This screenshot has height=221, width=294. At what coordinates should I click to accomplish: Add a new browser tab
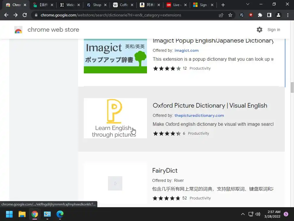(x=223, y=5)
